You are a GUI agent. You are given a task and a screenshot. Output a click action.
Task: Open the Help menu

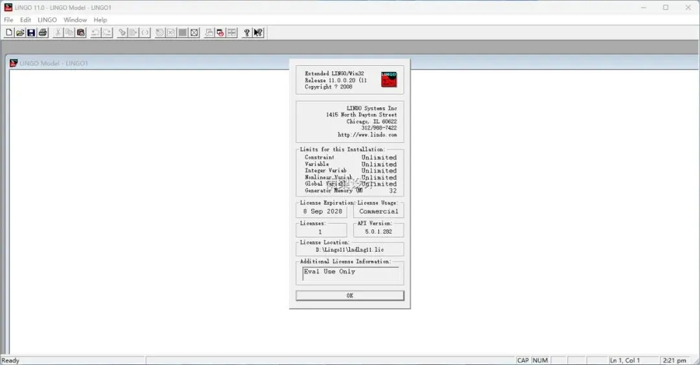tap(100, 20)
